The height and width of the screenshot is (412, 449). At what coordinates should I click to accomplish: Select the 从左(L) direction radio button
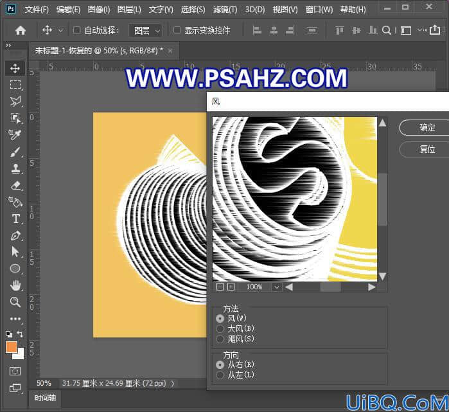[220, 375]
